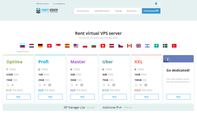Open the Virtual servers menu item
The image size is (197, 113).
(83, 11)
